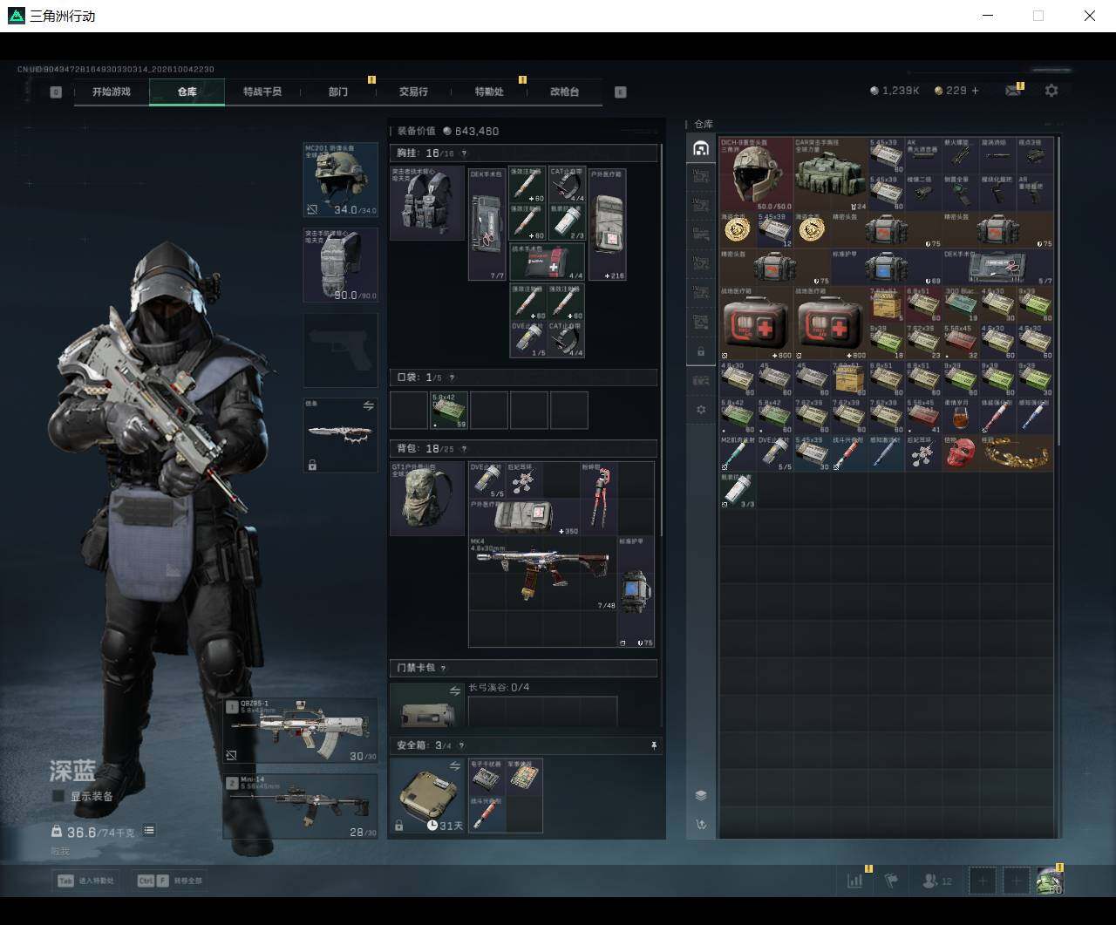Image resolution: width=1116 pixels, height=925 pixels.
Task: Click the stash panel vertical scrollbar
Action: click(x=1058, y=292)
